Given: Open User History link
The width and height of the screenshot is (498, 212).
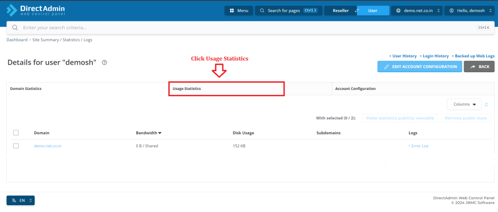Looking at the screenshot, I should [403, 56].
